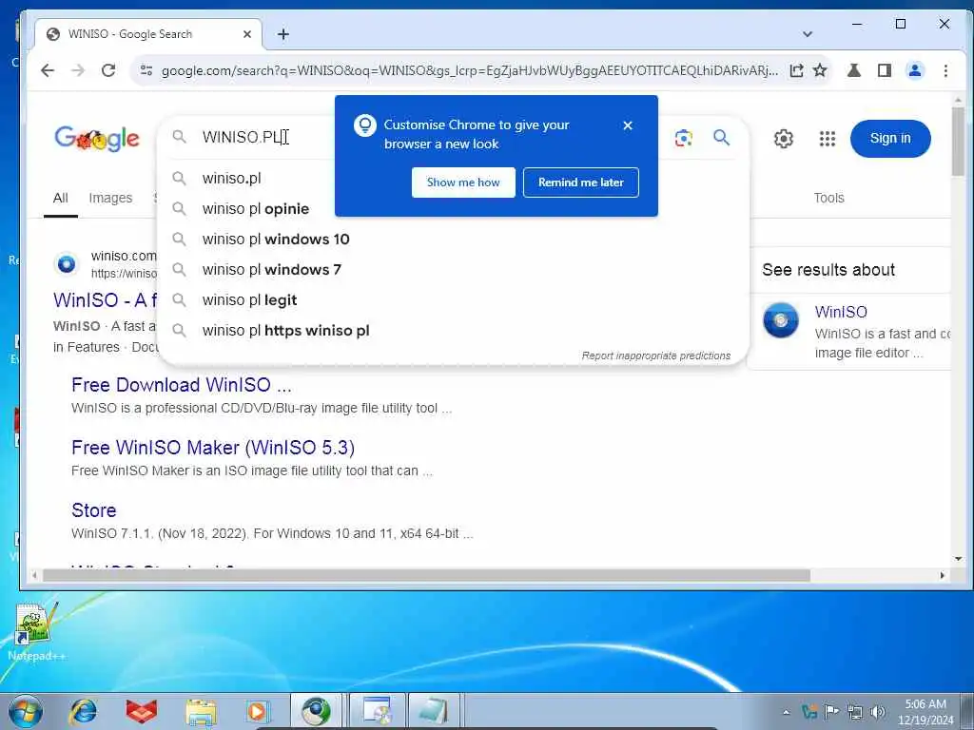Switch to the Images tab

click(110, 198)
